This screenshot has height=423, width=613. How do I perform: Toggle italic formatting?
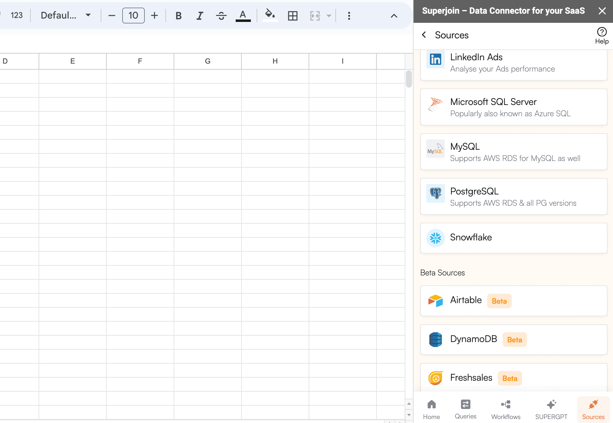tap(200, 16)
